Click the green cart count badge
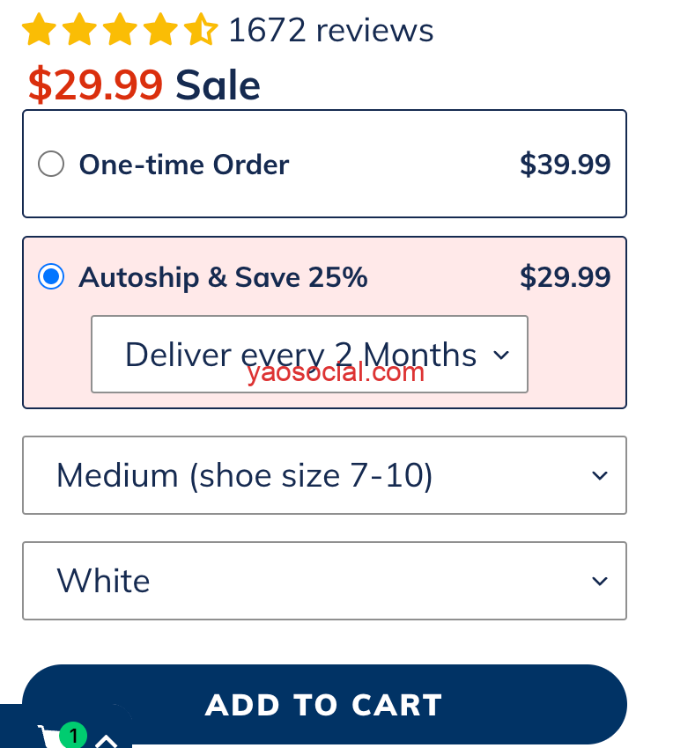 click(74, 735)
